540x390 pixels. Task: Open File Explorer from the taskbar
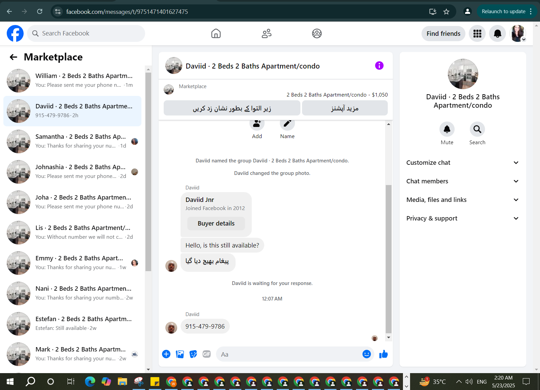tap(122, 382)
